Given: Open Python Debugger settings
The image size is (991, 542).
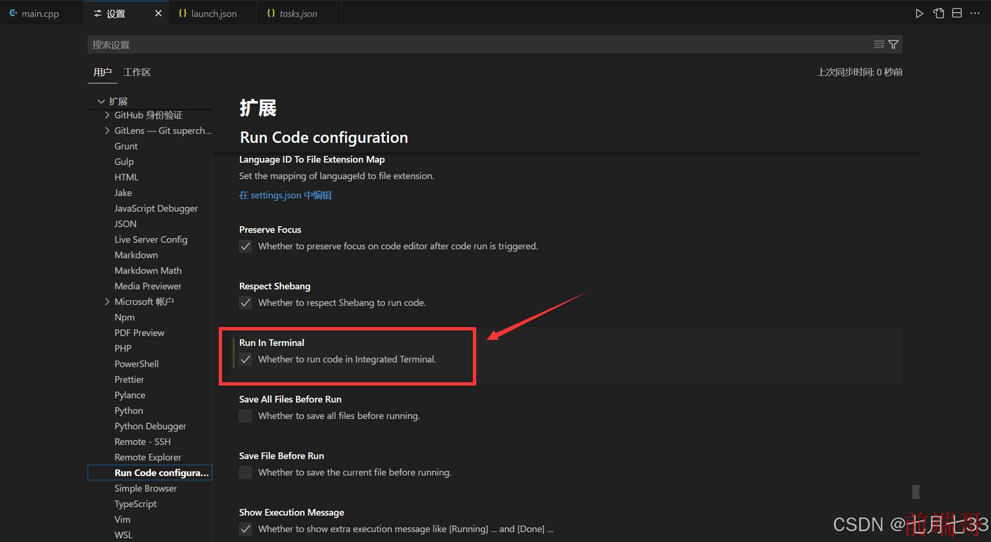Looking at the screenshot, I should coord(150,426).
